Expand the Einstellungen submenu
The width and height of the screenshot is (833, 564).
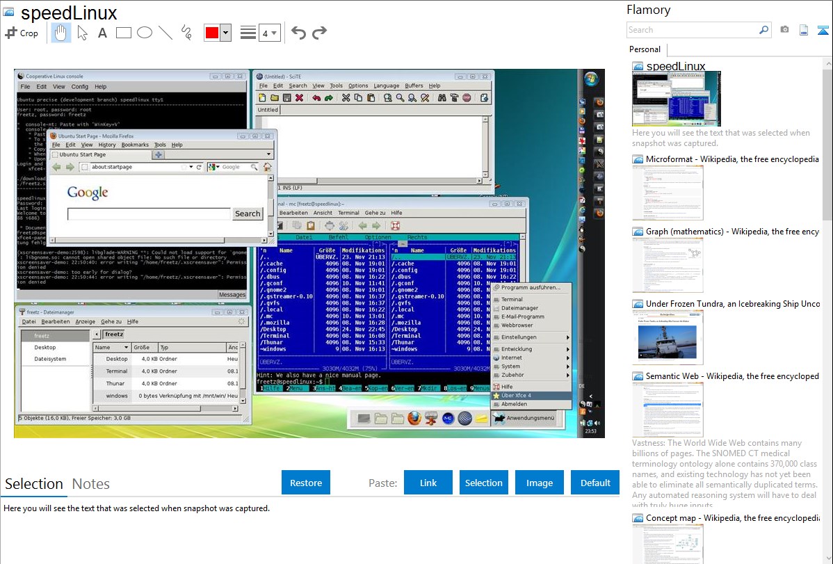click(x=531, y=337)
